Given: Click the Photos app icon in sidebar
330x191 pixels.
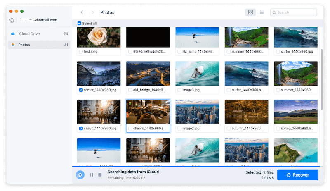Looking at the screenshot, I should (x=13, y=45).
